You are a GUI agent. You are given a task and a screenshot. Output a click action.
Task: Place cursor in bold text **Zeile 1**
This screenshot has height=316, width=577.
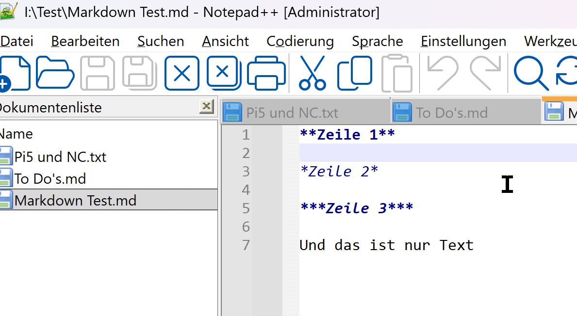pos(347,134)
